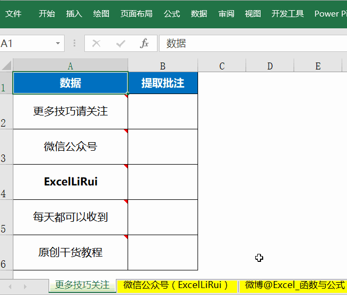The width and height of the screenshot is (347, 295).
Task: Select empty cell B5 beside 每天都可以收到
Action: click(163, 218)
